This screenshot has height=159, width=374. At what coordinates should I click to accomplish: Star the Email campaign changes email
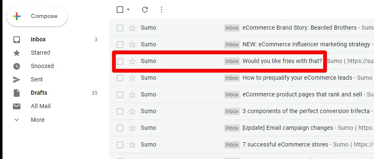click(132, 128)
